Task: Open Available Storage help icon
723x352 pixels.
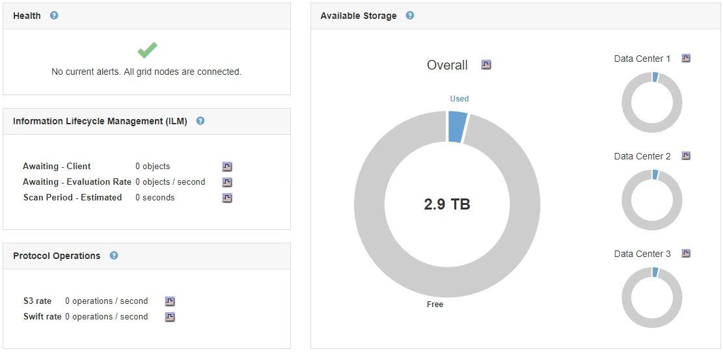Action: coord(410,16)
